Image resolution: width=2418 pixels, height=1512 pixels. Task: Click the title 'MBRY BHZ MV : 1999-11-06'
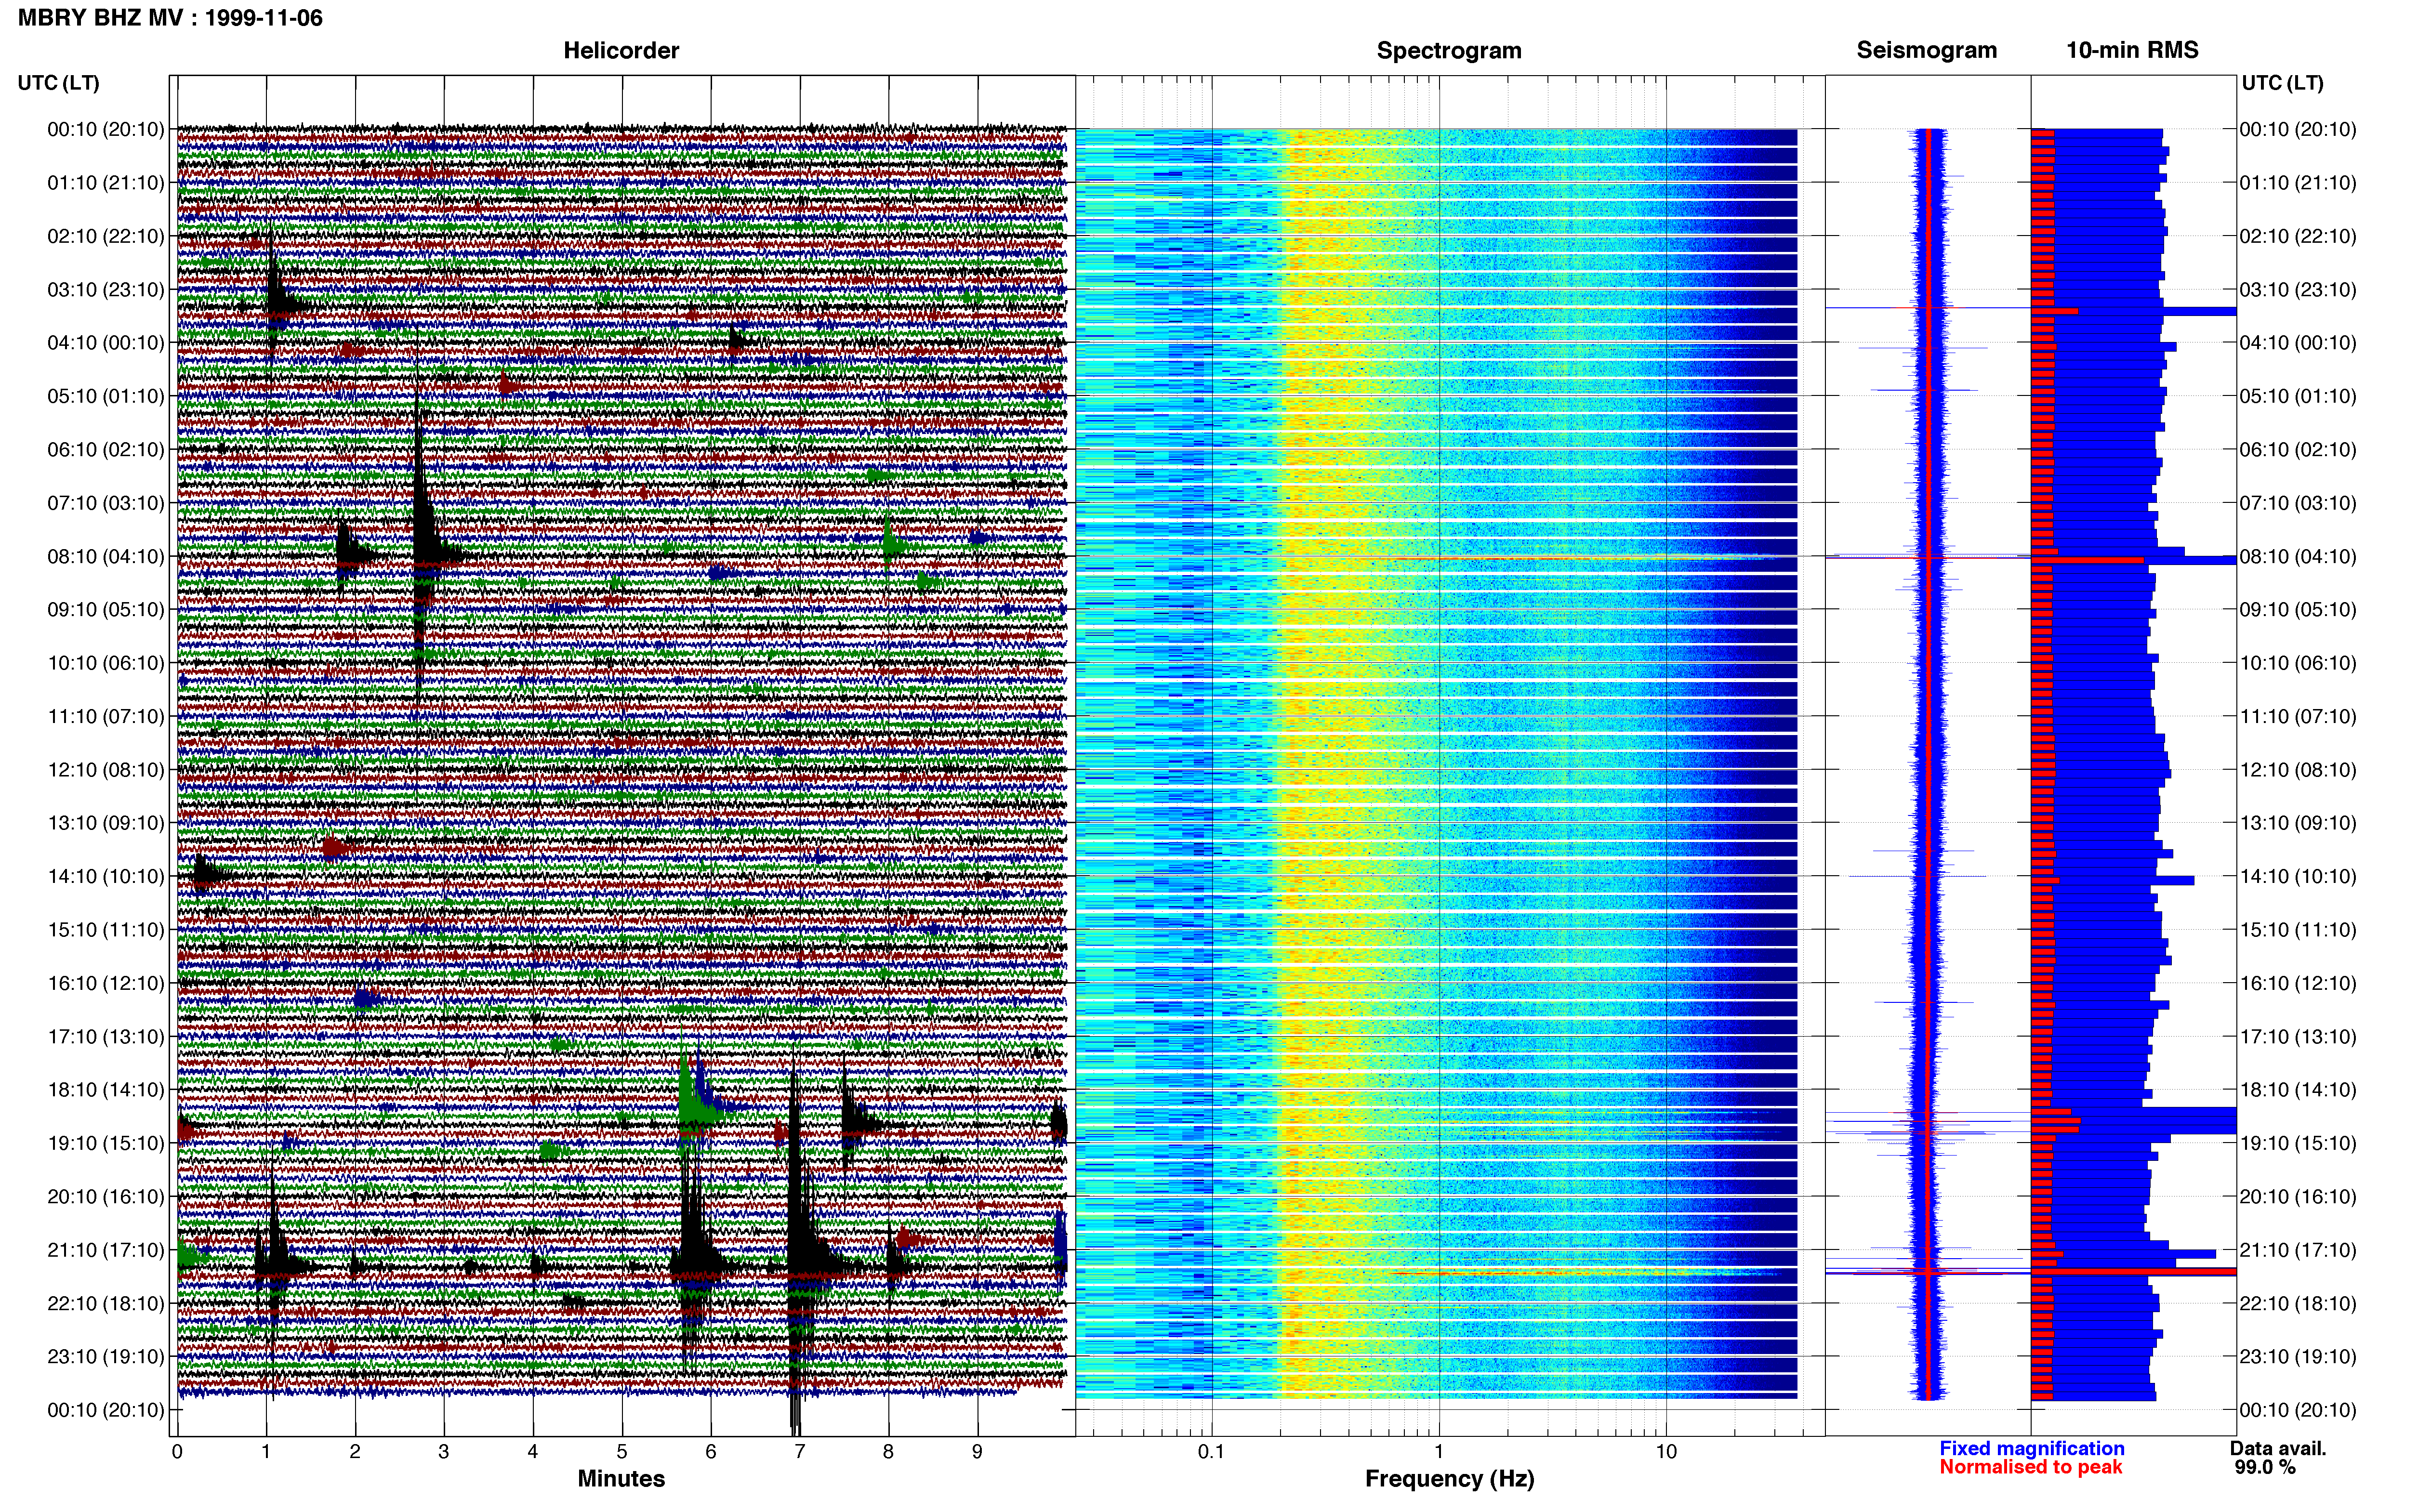pos(170,18)
